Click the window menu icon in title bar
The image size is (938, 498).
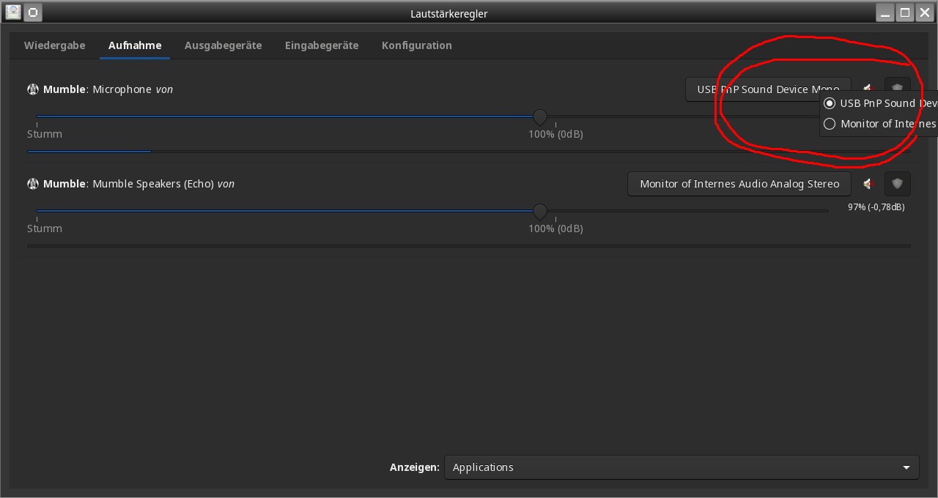[x=13, y=12]
